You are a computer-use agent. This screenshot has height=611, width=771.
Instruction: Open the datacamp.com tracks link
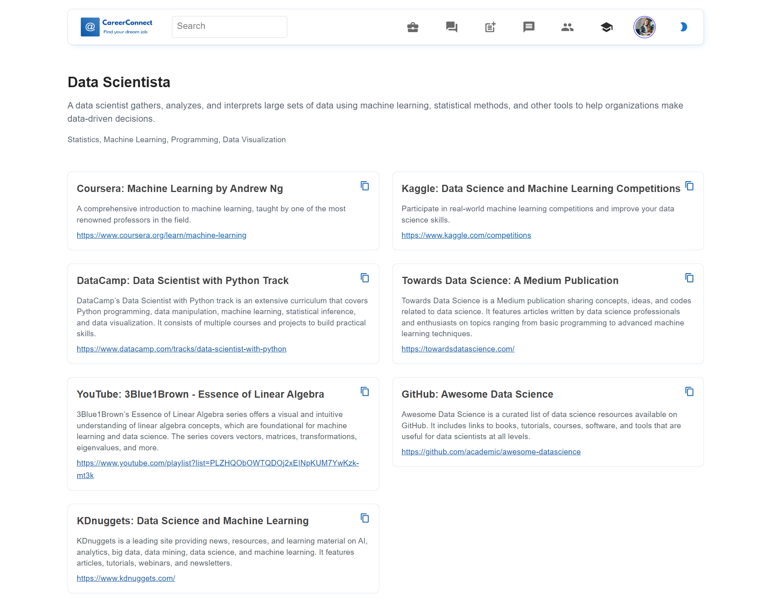tap(182, 349)
